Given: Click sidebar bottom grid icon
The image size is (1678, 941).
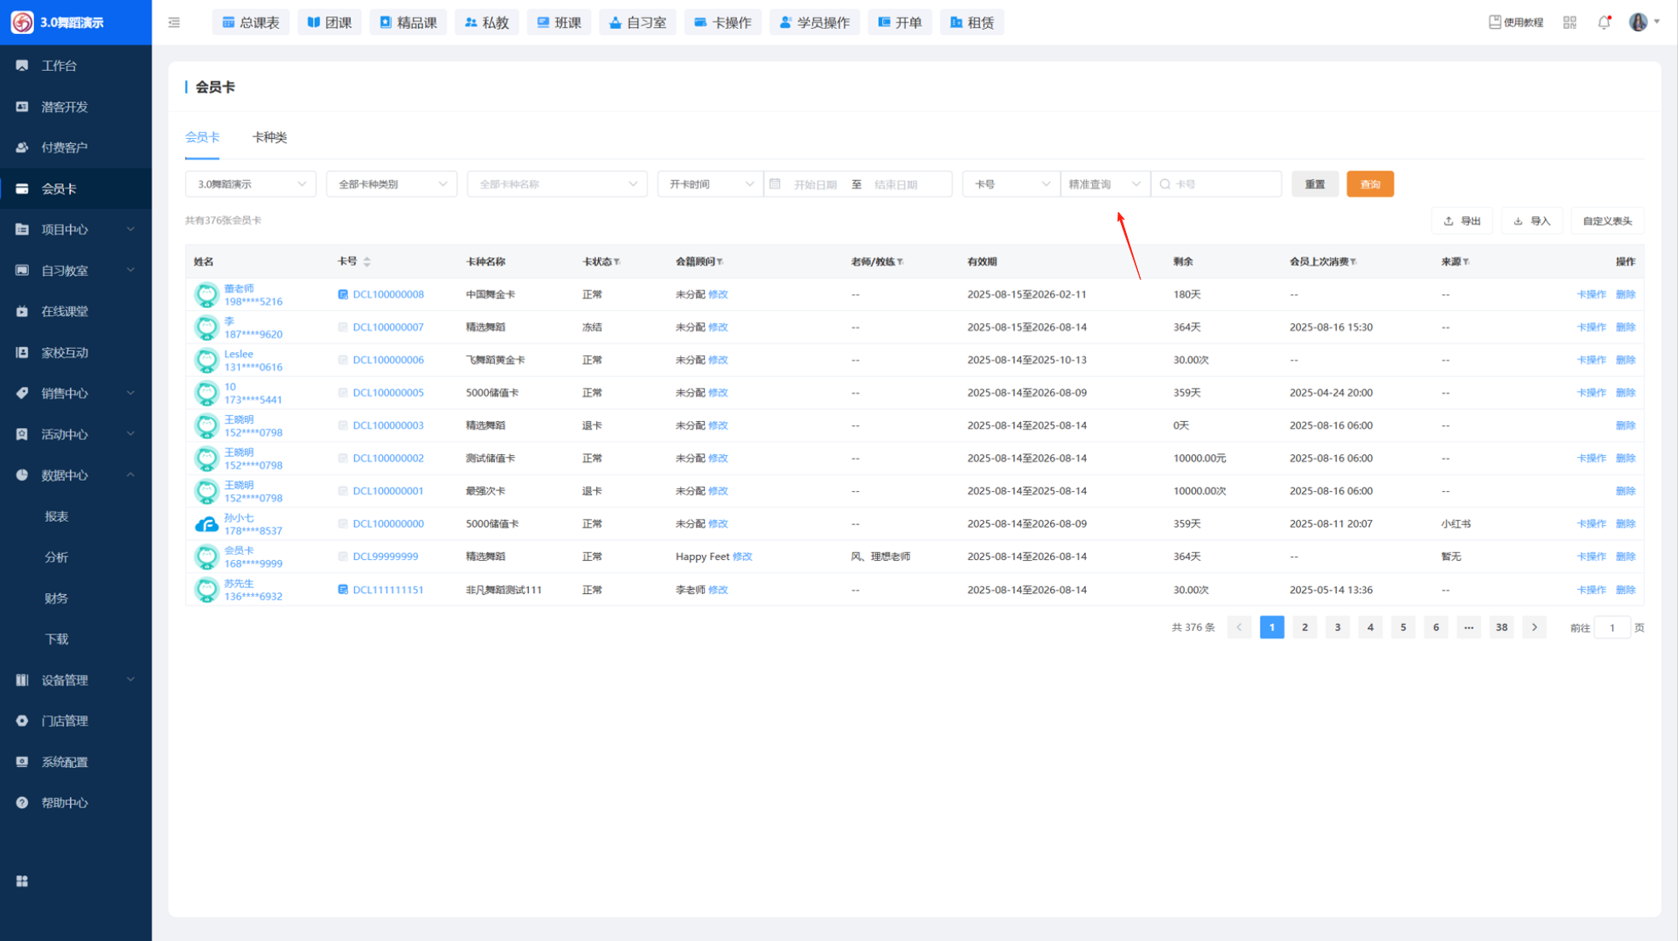Looking at the screenshot, I should coord(22,881).
